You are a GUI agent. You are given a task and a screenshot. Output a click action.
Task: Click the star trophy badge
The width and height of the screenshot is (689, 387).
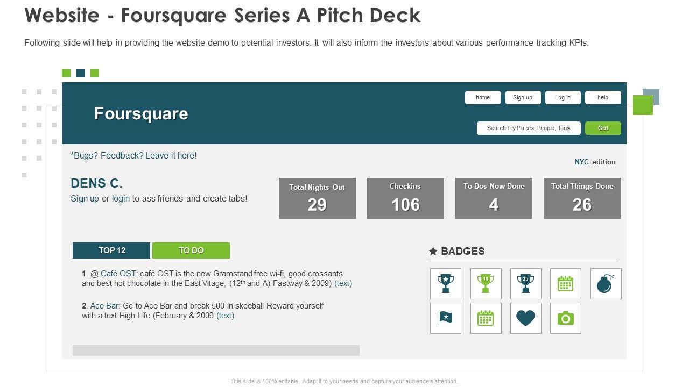(446, 284)
